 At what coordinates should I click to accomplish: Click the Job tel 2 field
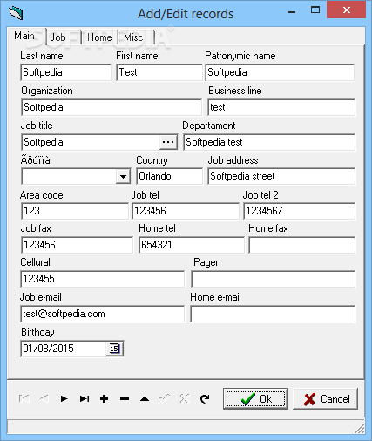[299, 211]
